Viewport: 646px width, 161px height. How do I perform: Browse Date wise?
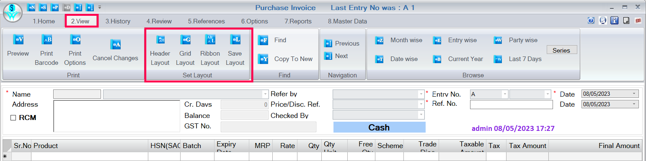(x=396, y=59)
